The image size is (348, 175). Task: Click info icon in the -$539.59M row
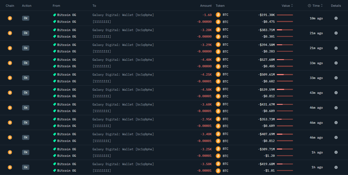coord(336,93)
